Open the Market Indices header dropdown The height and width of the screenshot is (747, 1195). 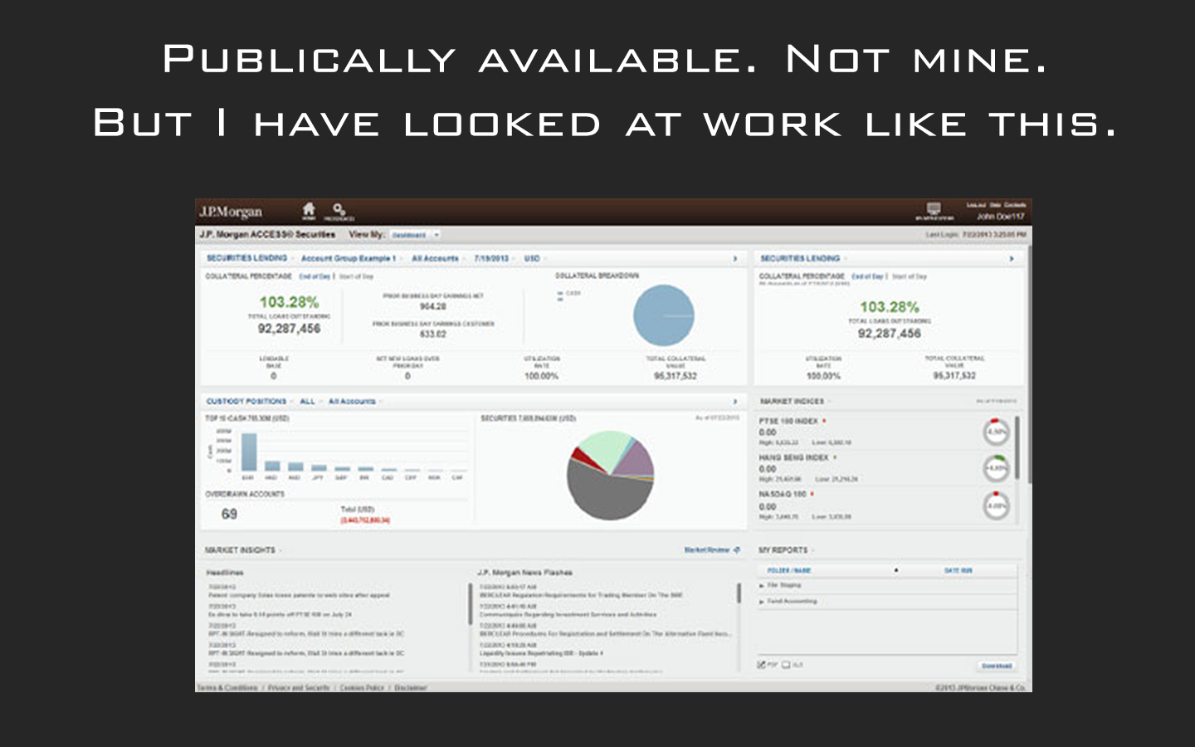click(x=795, y=402)
